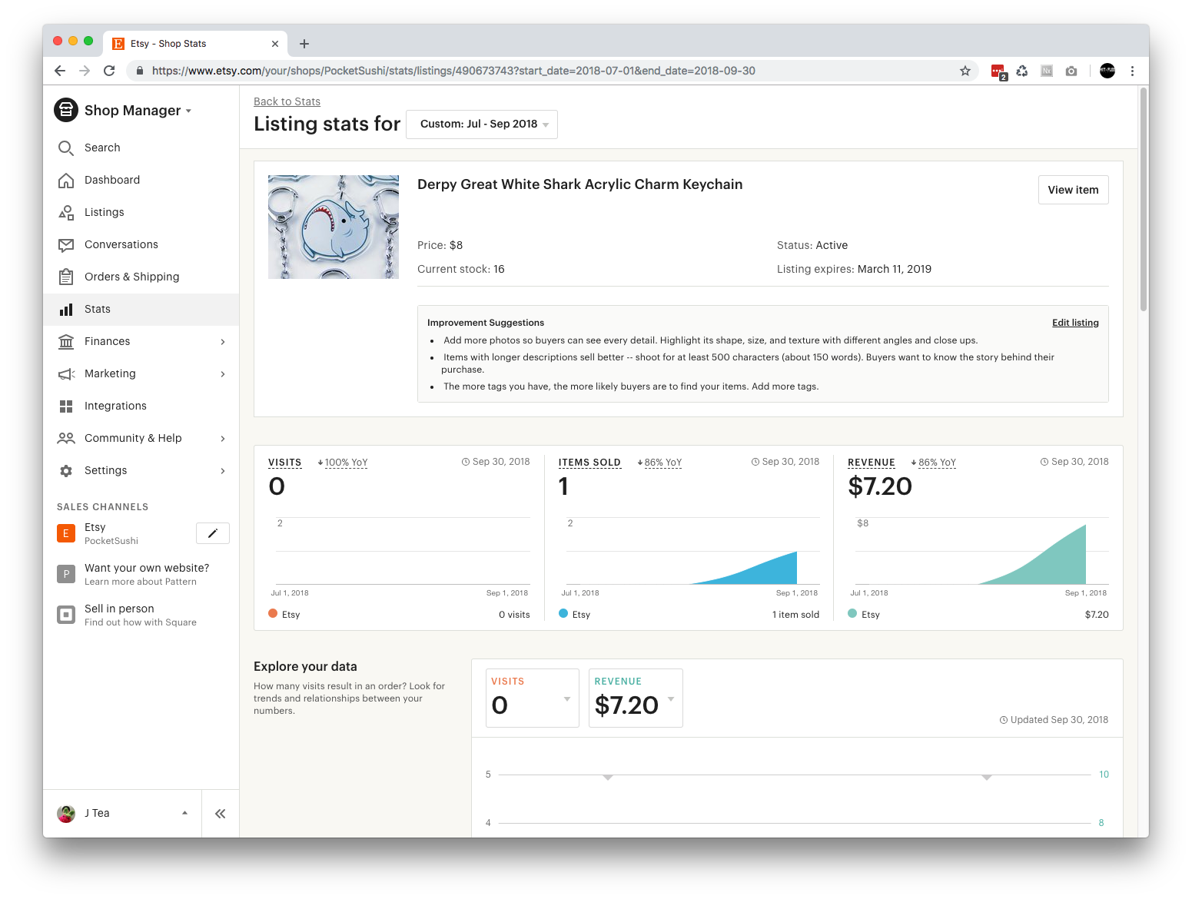The height and width of the screenshot is (899, 1192).
Task: Click the Conversations envelope icon
Action: click(66, 244)
